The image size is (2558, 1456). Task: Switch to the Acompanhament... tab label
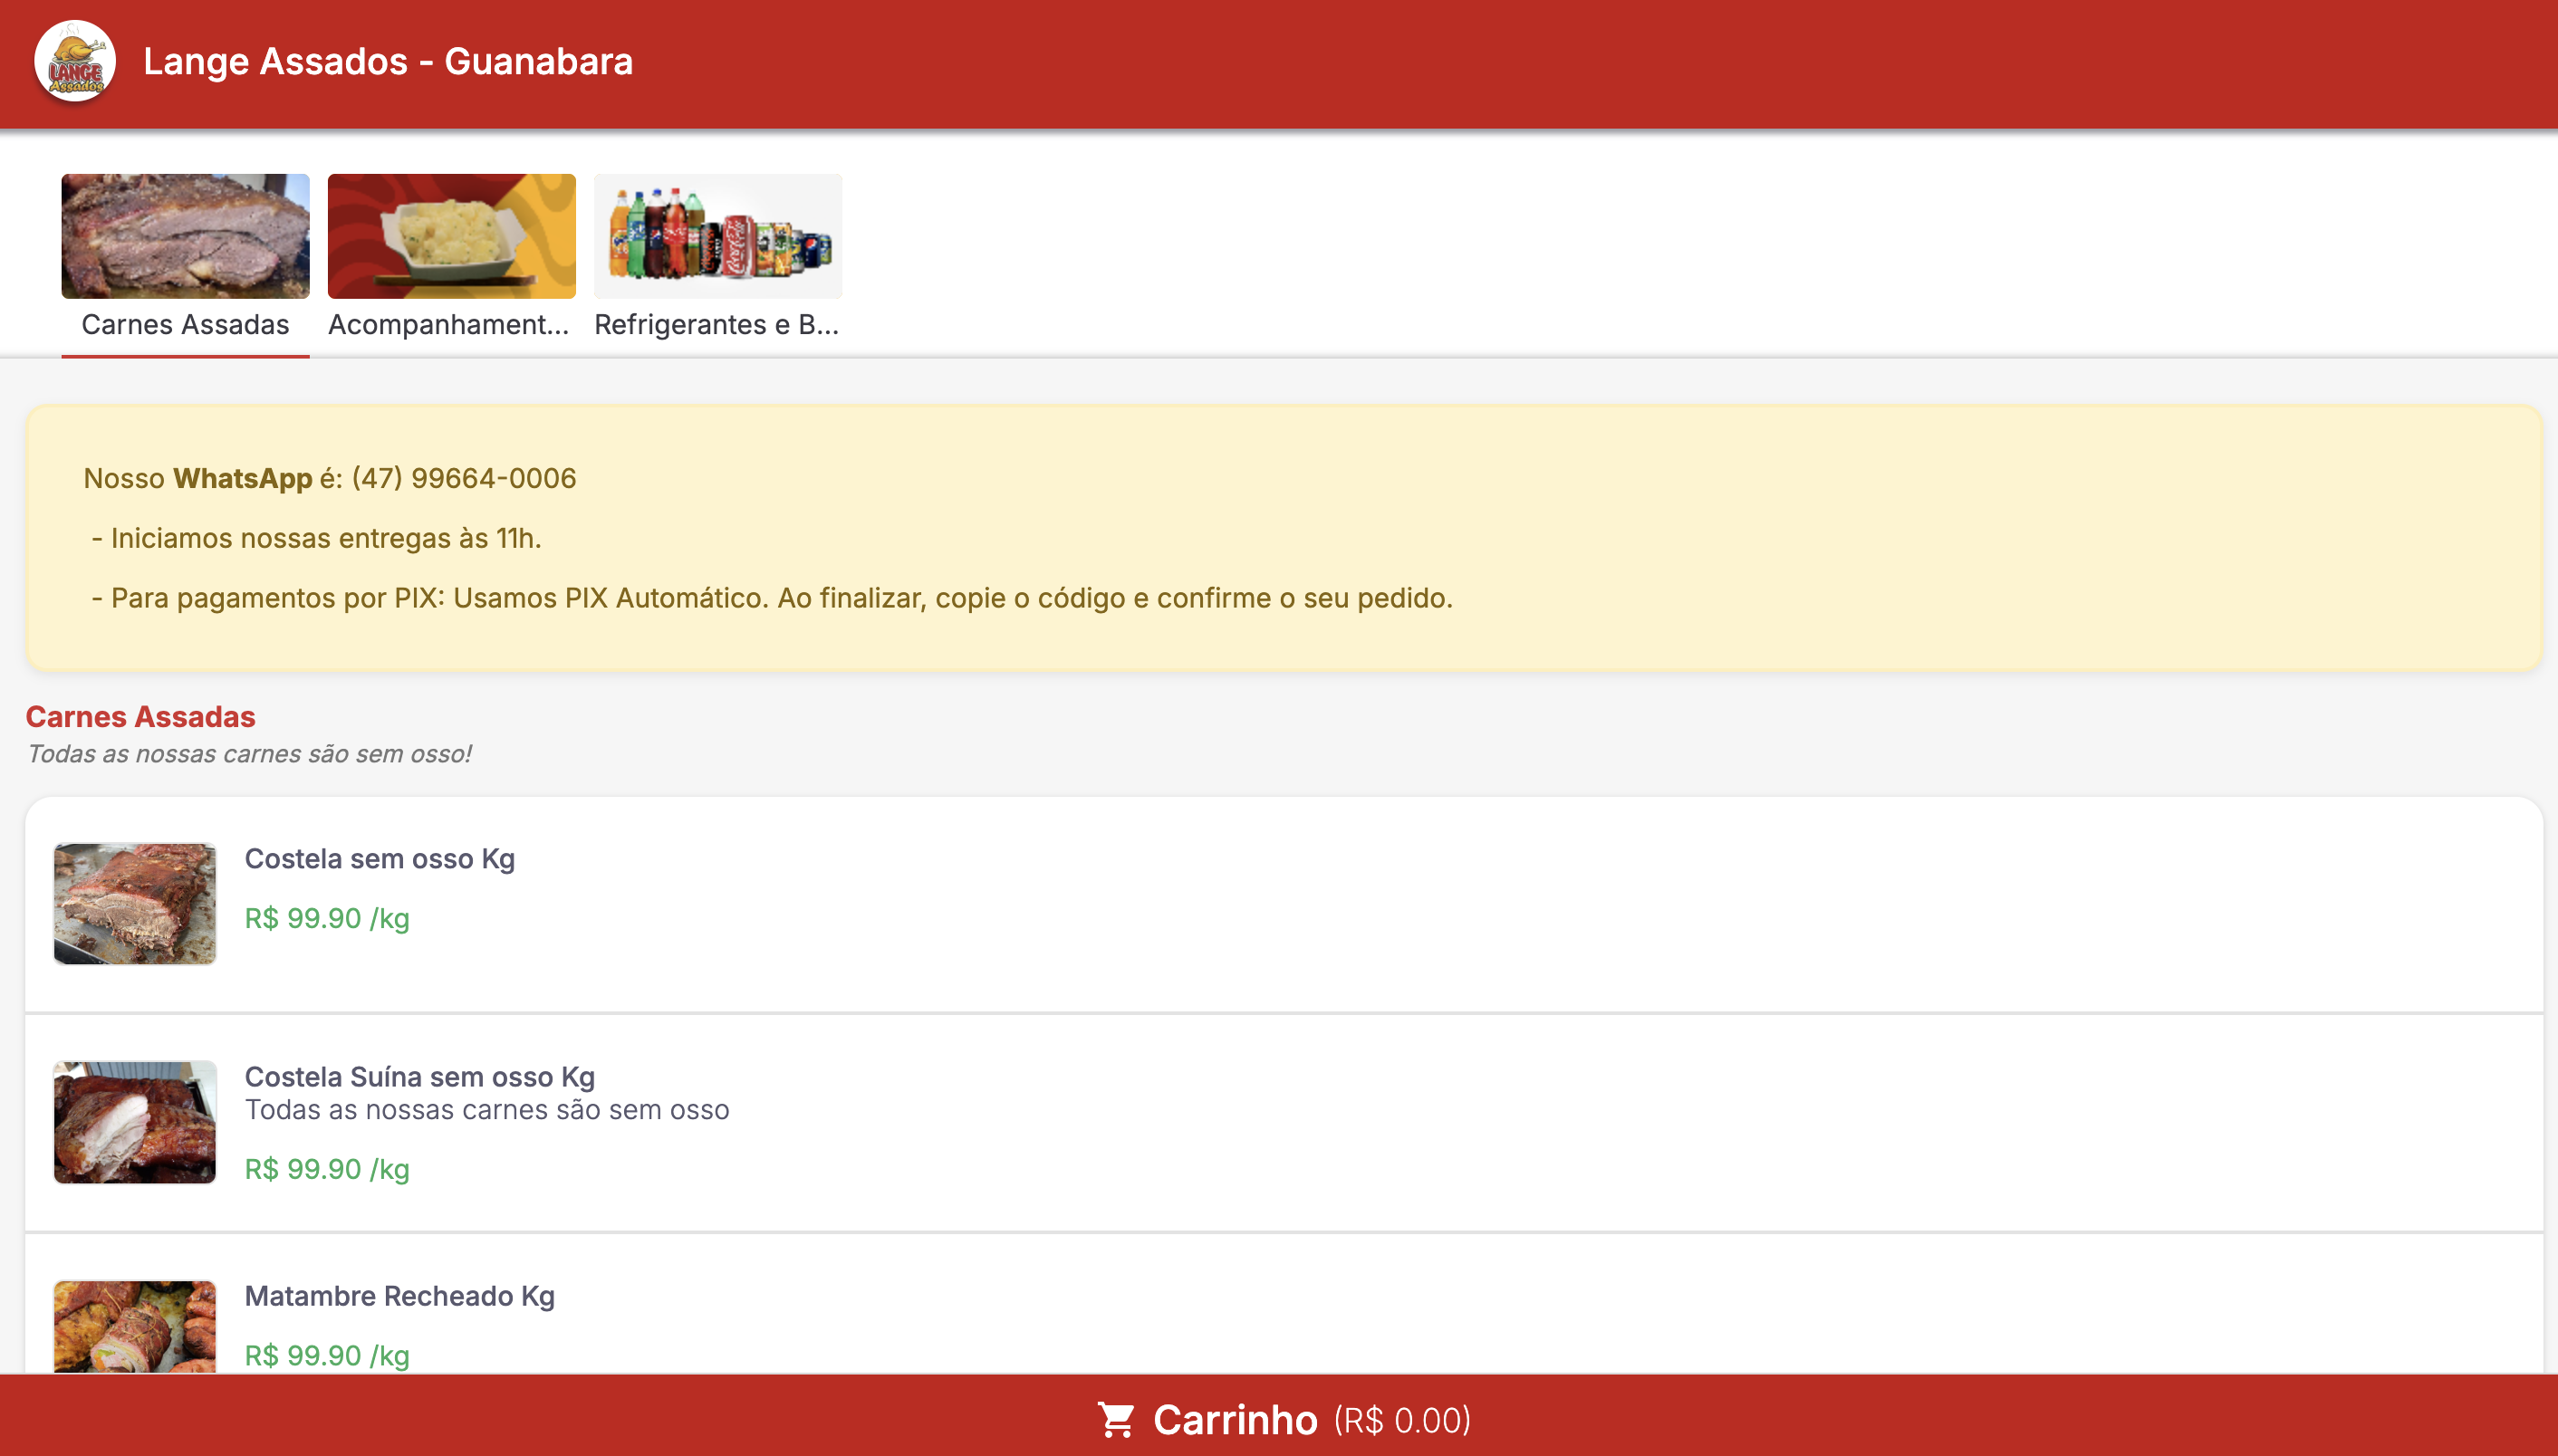(x=448, y=325)
